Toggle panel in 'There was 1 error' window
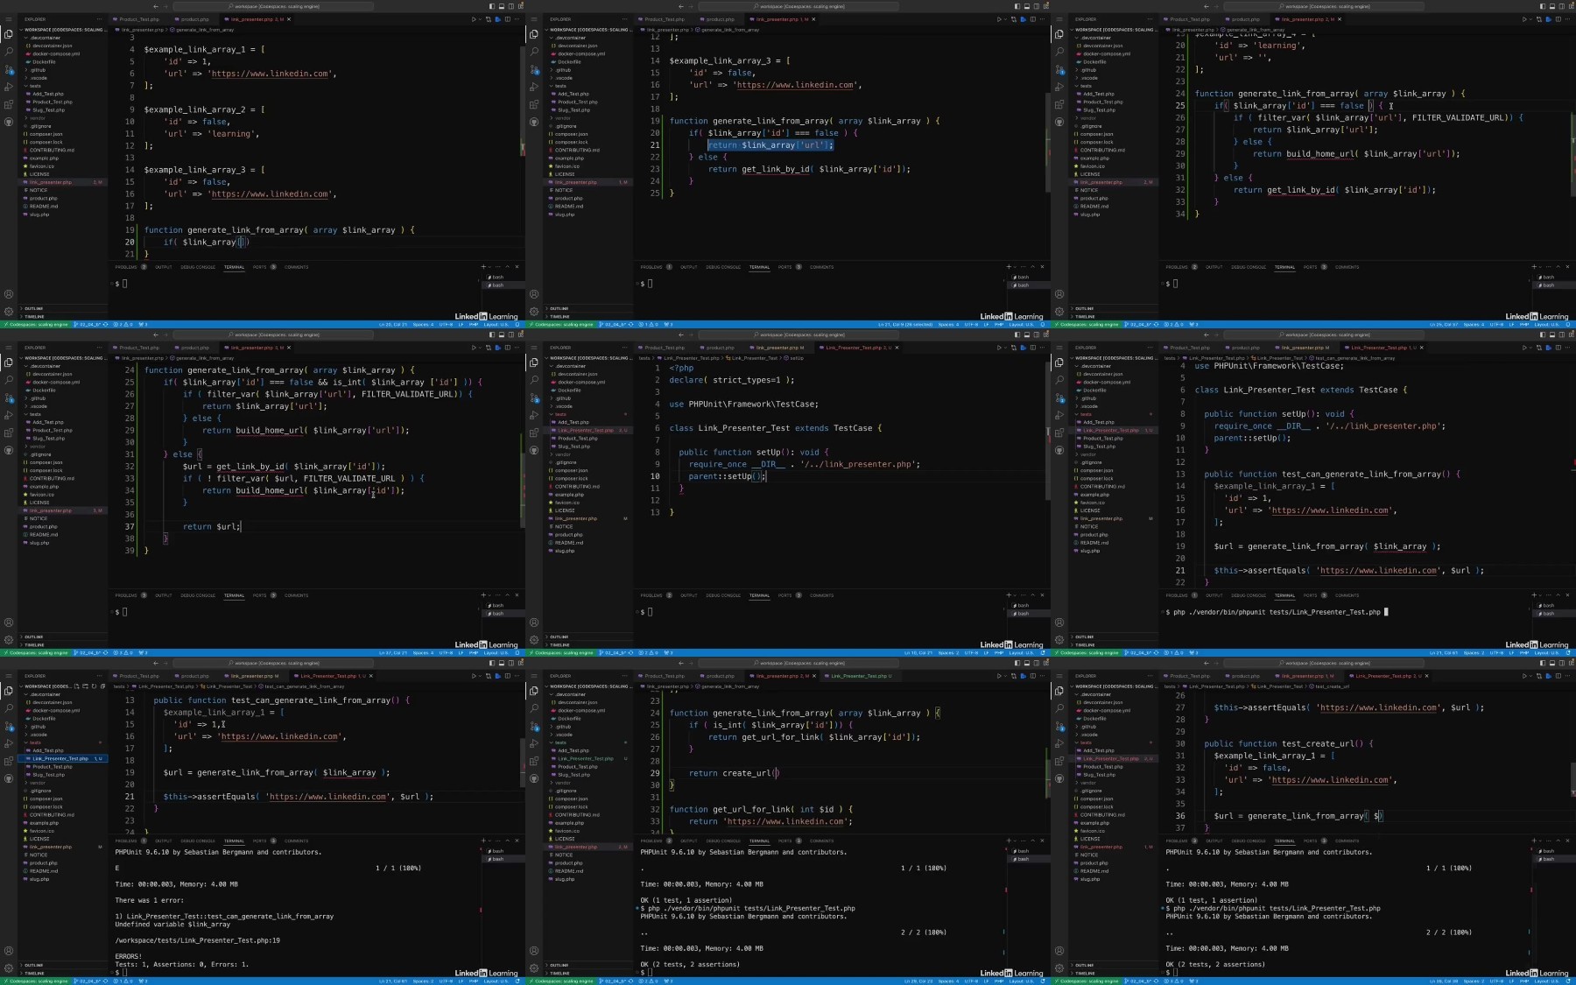Image resolution: width=1576 pixels, height=985 pixels. [501, 663]
